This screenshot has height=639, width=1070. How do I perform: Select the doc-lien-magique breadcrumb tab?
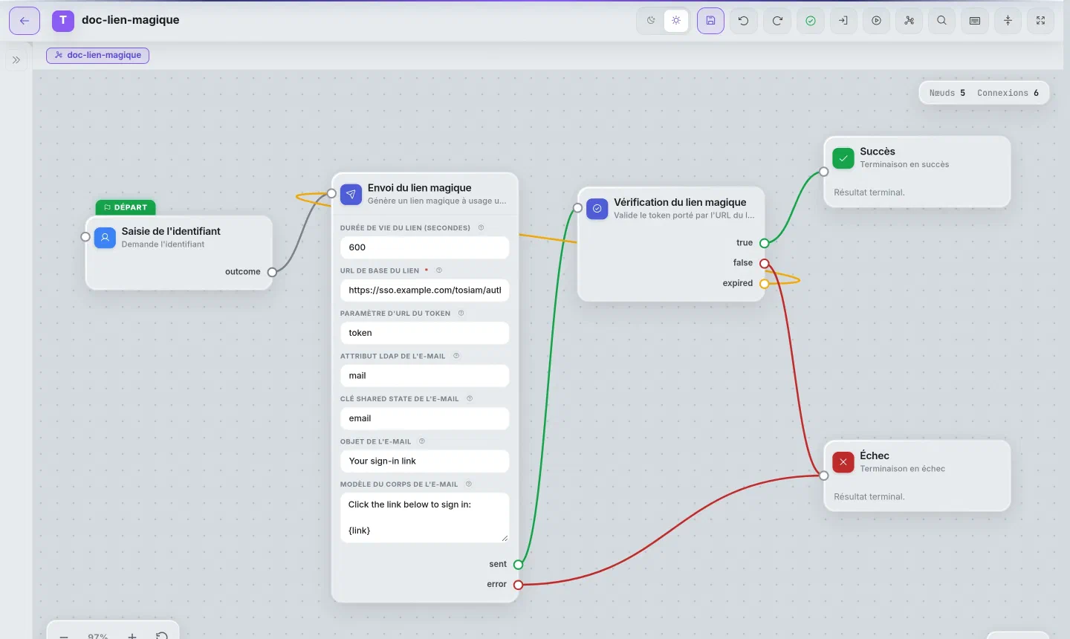click(x=98, y=55)
